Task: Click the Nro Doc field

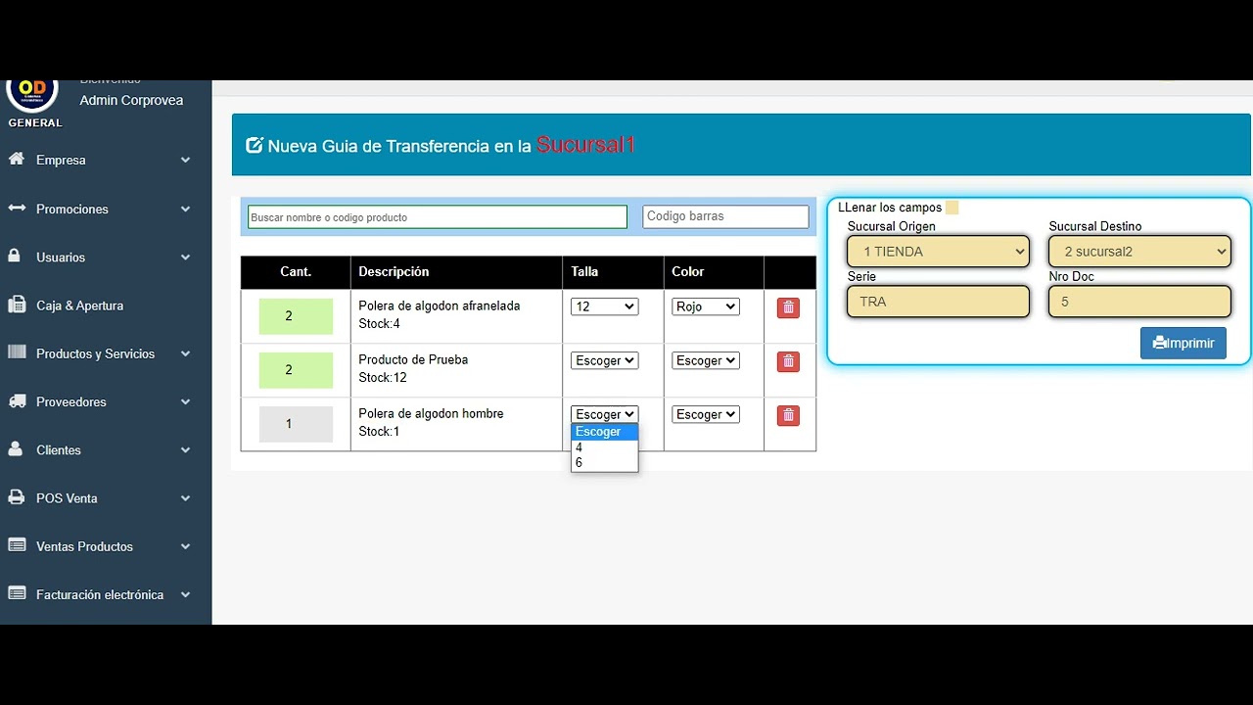Action: click(1139, 302)
